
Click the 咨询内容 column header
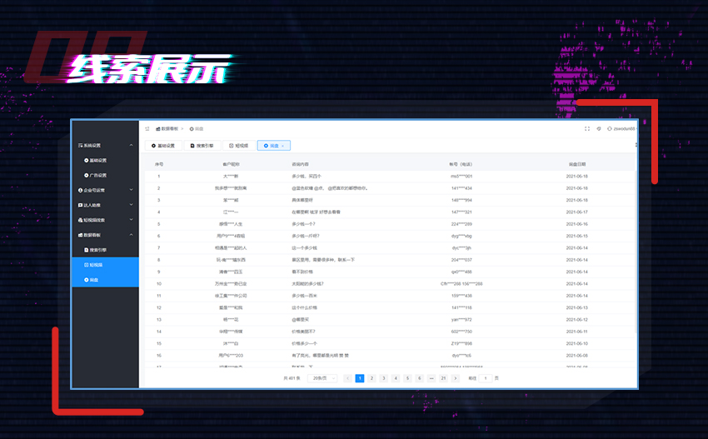(300, 164)
